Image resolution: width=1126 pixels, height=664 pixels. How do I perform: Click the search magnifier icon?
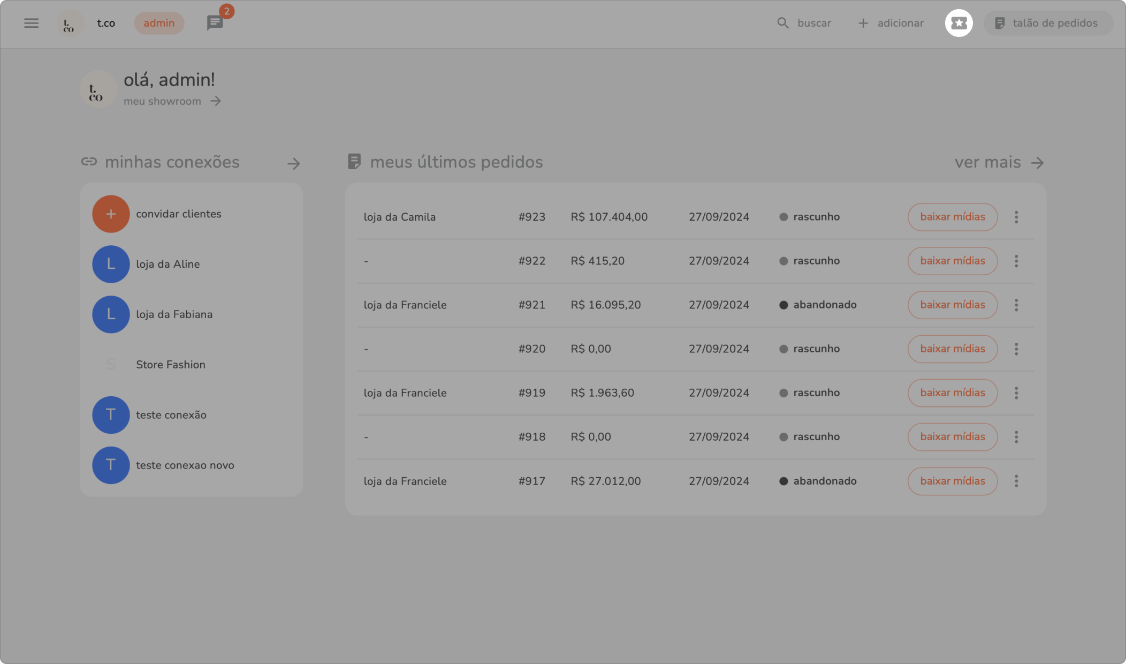(783, 23)
